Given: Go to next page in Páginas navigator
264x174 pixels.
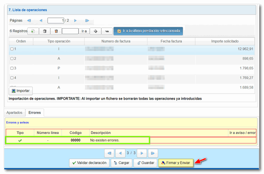Looking at the screenshot, I should click(x=75, y=20).
